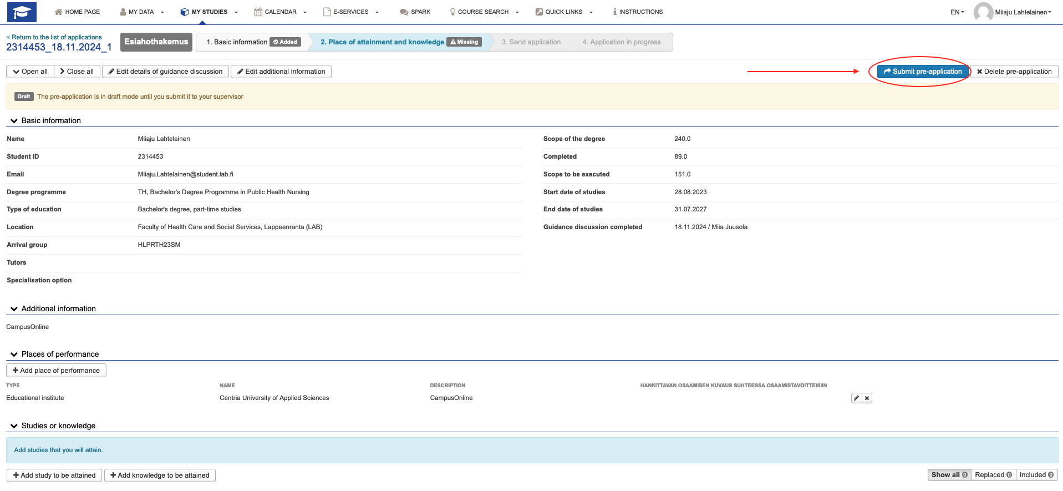The width and height of the screenshot is (1063, 491).
Task: Open the EN language dropdown
Action: point(957,12)
